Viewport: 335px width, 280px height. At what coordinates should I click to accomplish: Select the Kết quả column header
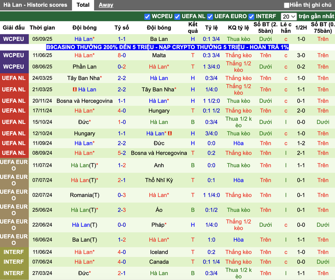(193, 28)
